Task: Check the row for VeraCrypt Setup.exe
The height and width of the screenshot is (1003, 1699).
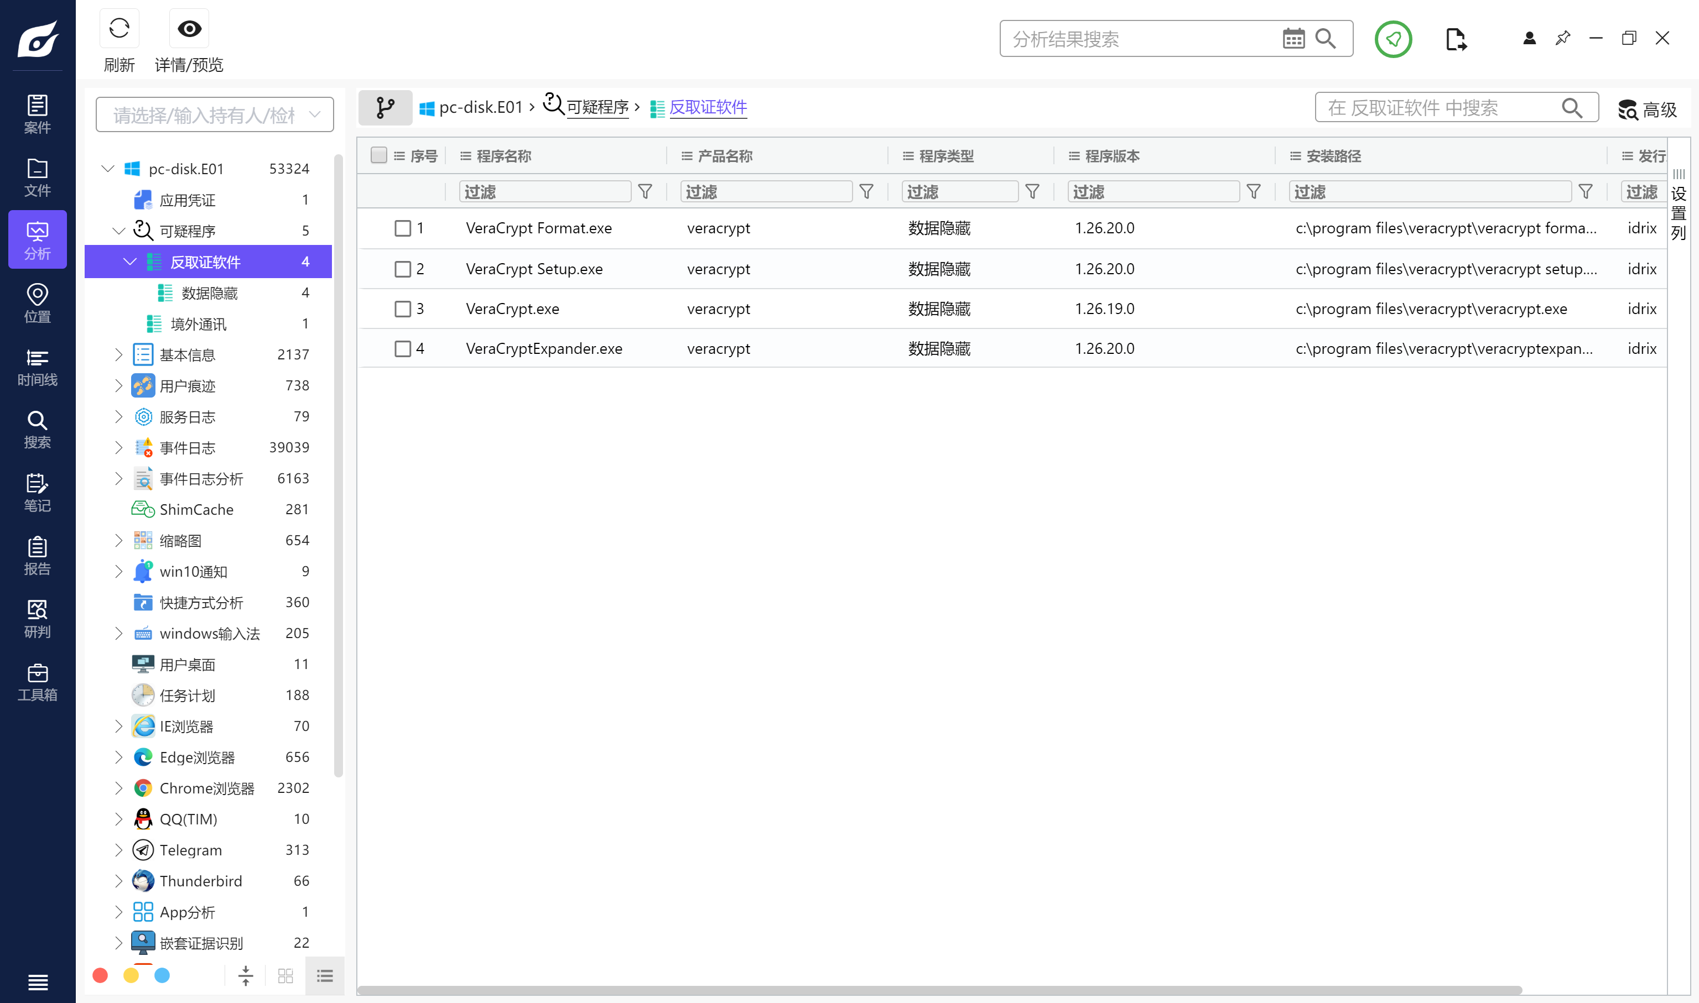Action: (403, 269)
